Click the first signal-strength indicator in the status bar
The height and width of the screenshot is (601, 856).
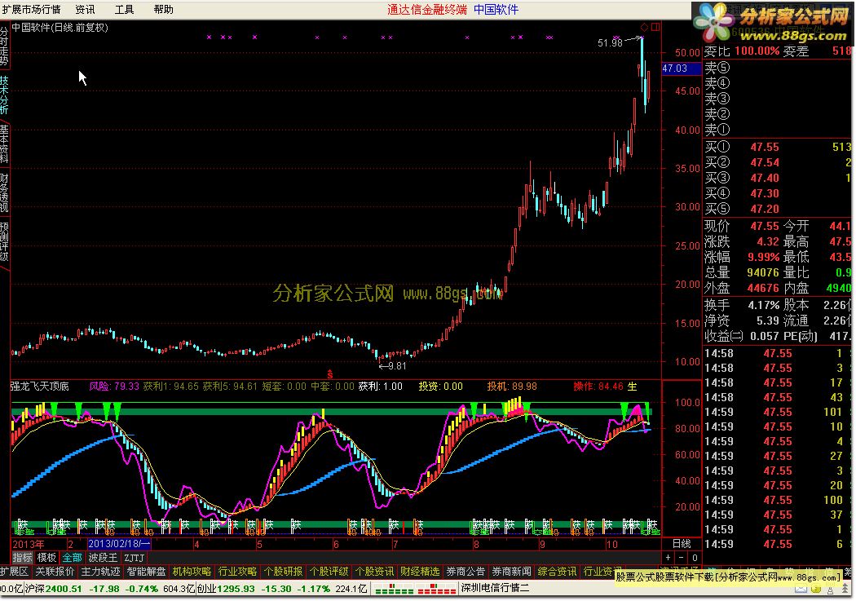[393, 590]
